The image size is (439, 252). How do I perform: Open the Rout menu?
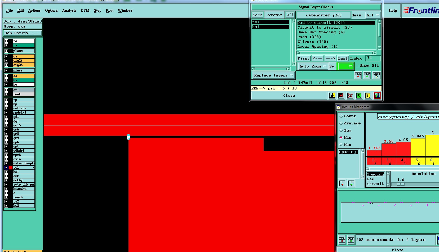(110, 11)
